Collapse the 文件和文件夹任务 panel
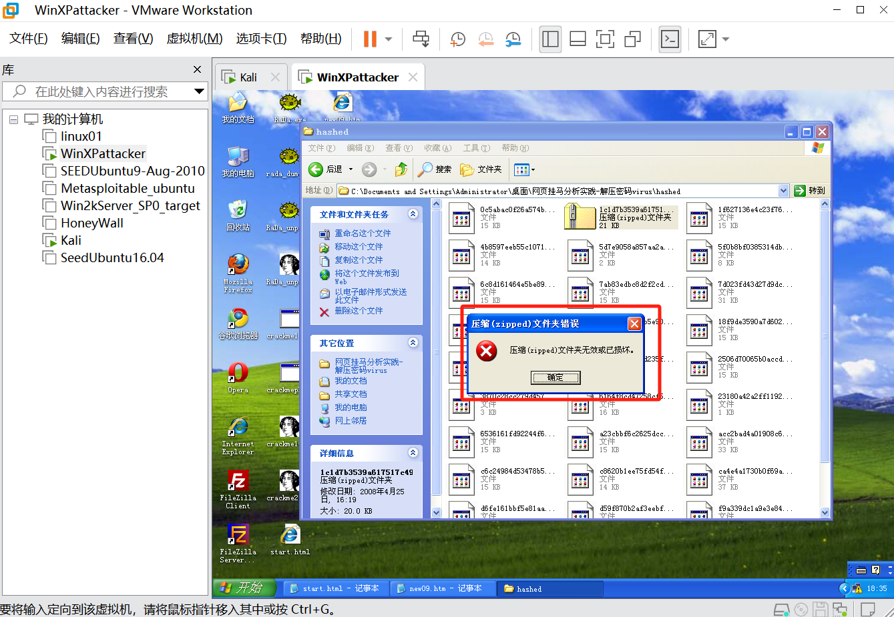894x617 pixels. tap(413, 214)
